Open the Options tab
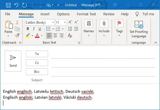The image size is (160, 110). pos(63,14)
